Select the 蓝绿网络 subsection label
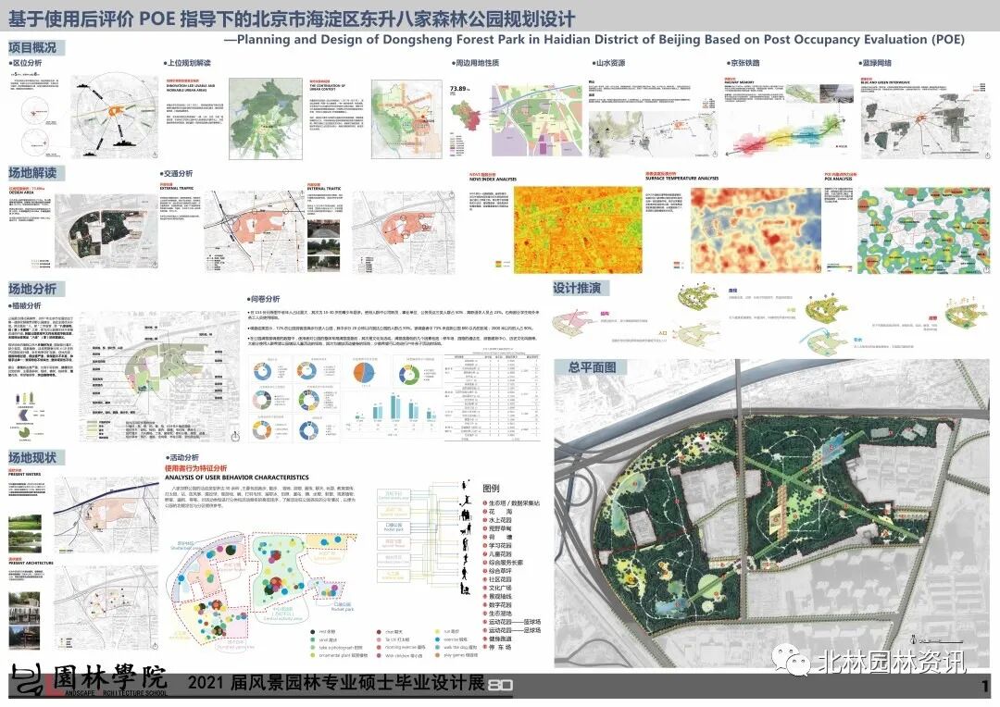 click(875, 63)
